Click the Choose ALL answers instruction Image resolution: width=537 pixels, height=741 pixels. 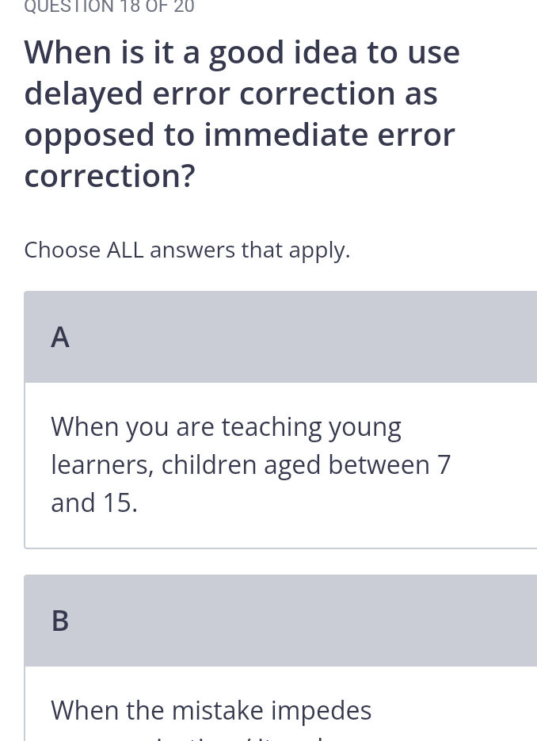(x=187, y=249)
